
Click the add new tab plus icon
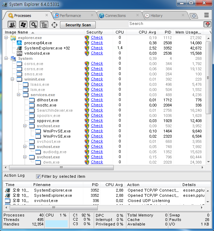tap(194, 16)
